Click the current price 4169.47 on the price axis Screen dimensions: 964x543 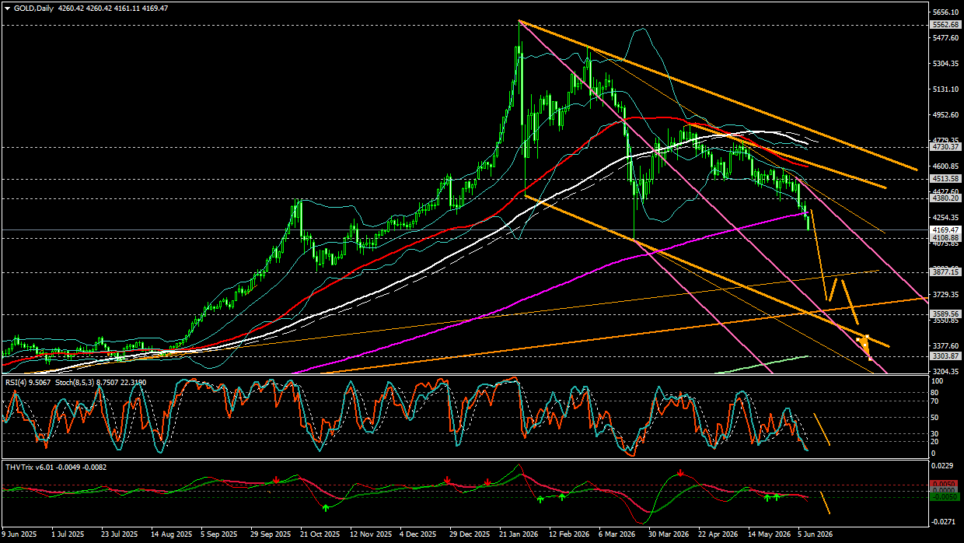(x=946, y=230)
